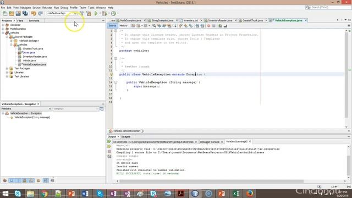Open Google Chrome from taskbar
The height and width of the screenshot is (198, 352).
click(44, 194)
